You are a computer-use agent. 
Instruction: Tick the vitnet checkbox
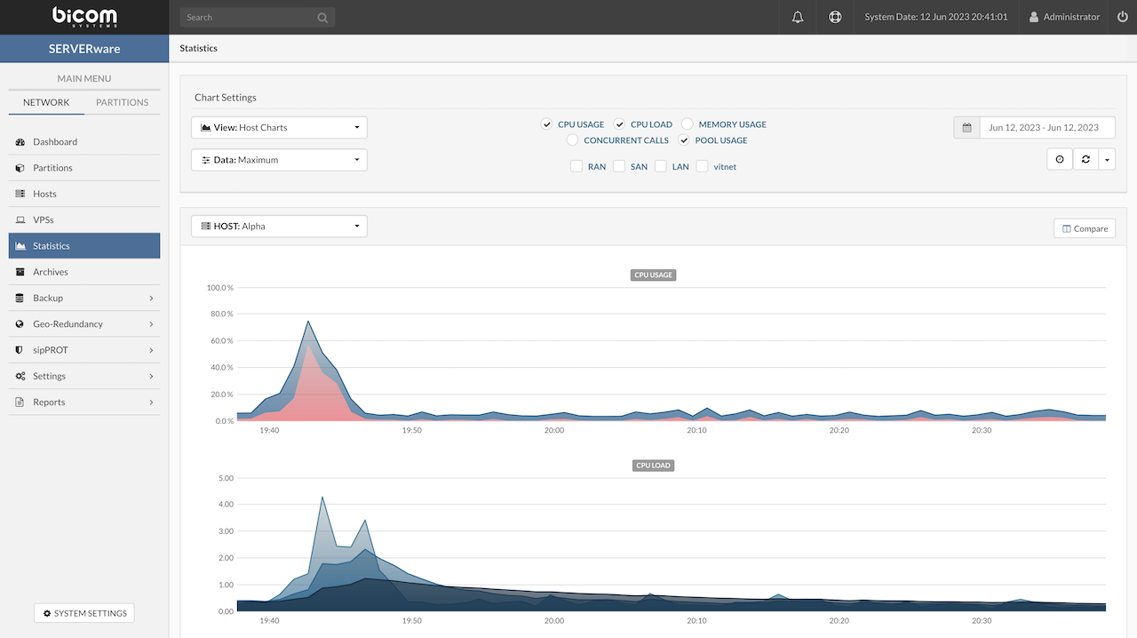click(702, 166)
